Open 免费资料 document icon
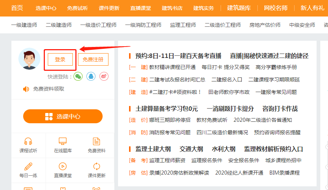Image resolution: width=328 pixels, height=190 pixels. point(96,142)
